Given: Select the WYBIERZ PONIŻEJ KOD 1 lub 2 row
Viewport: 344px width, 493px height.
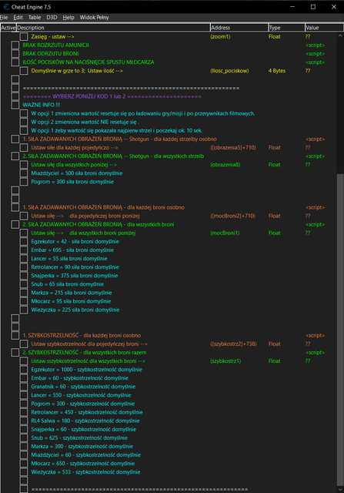Looking at the screenshot, I should click(112, 96).
